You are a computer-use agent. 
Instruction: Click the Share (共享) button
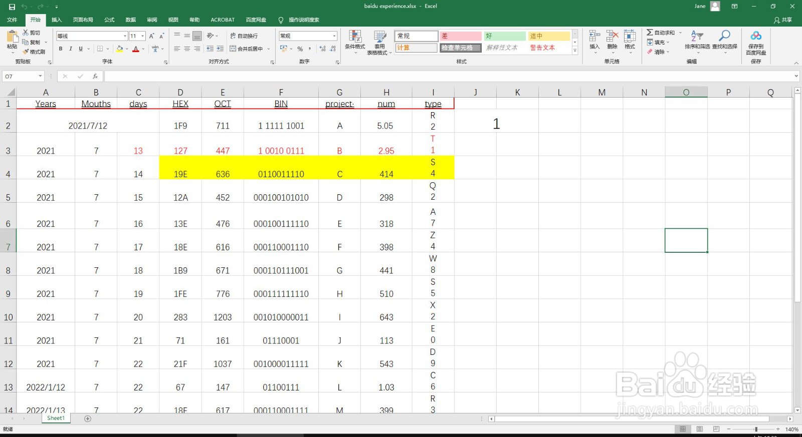pos(783,20)
